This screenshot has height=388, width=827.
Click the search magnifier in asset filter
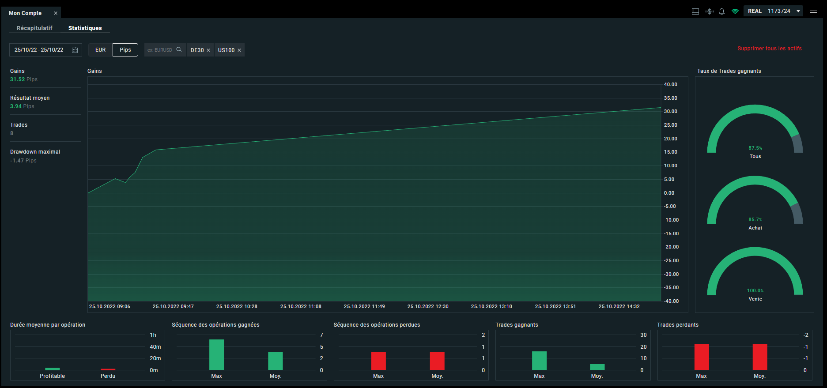[x=179, y=49]
